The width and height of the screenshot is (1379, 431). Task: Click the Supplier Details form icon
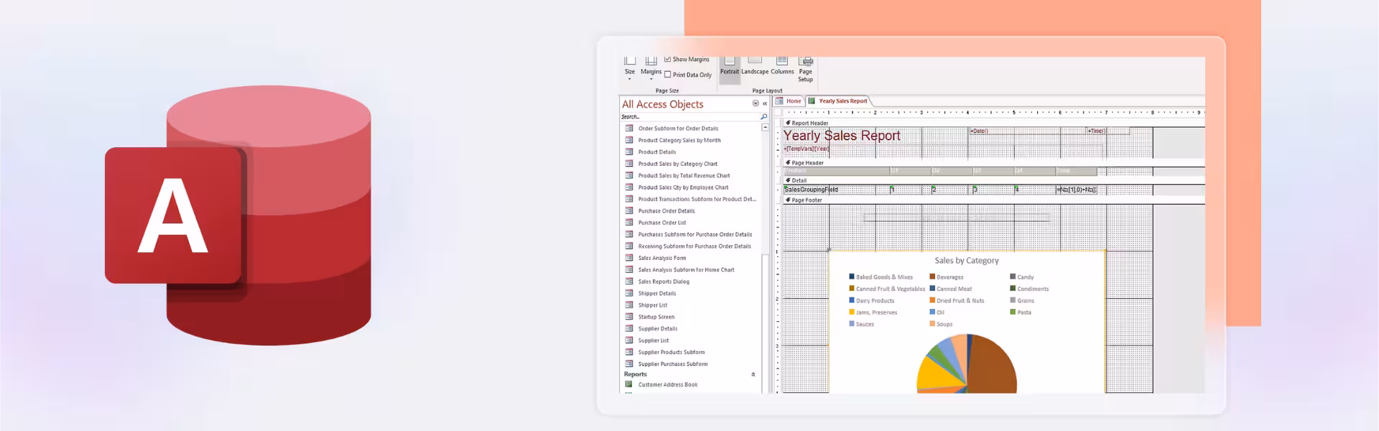[x=629, y=328]
